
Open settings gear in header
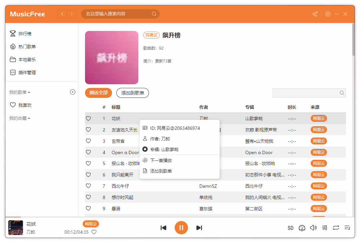click(x=328, y=14)
